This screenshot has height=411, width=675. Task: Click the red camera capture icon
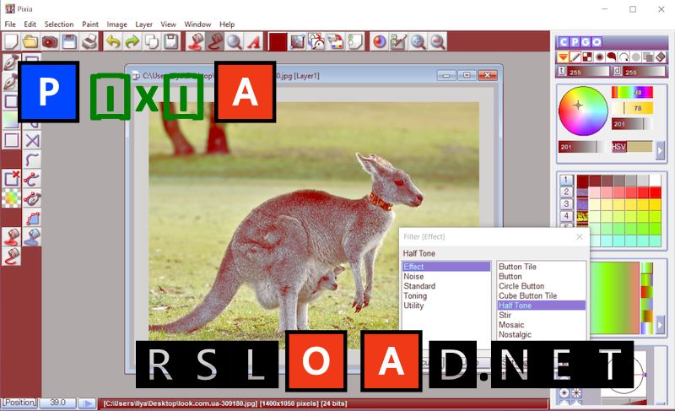point(50,41)
